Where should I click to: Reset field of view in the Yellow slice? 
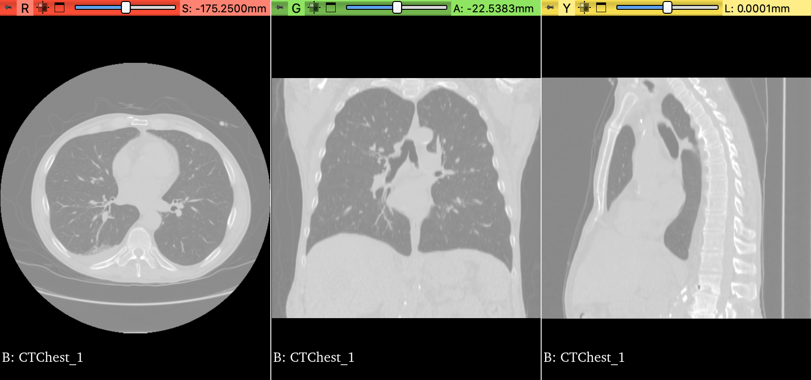click(x=584, y=8)
